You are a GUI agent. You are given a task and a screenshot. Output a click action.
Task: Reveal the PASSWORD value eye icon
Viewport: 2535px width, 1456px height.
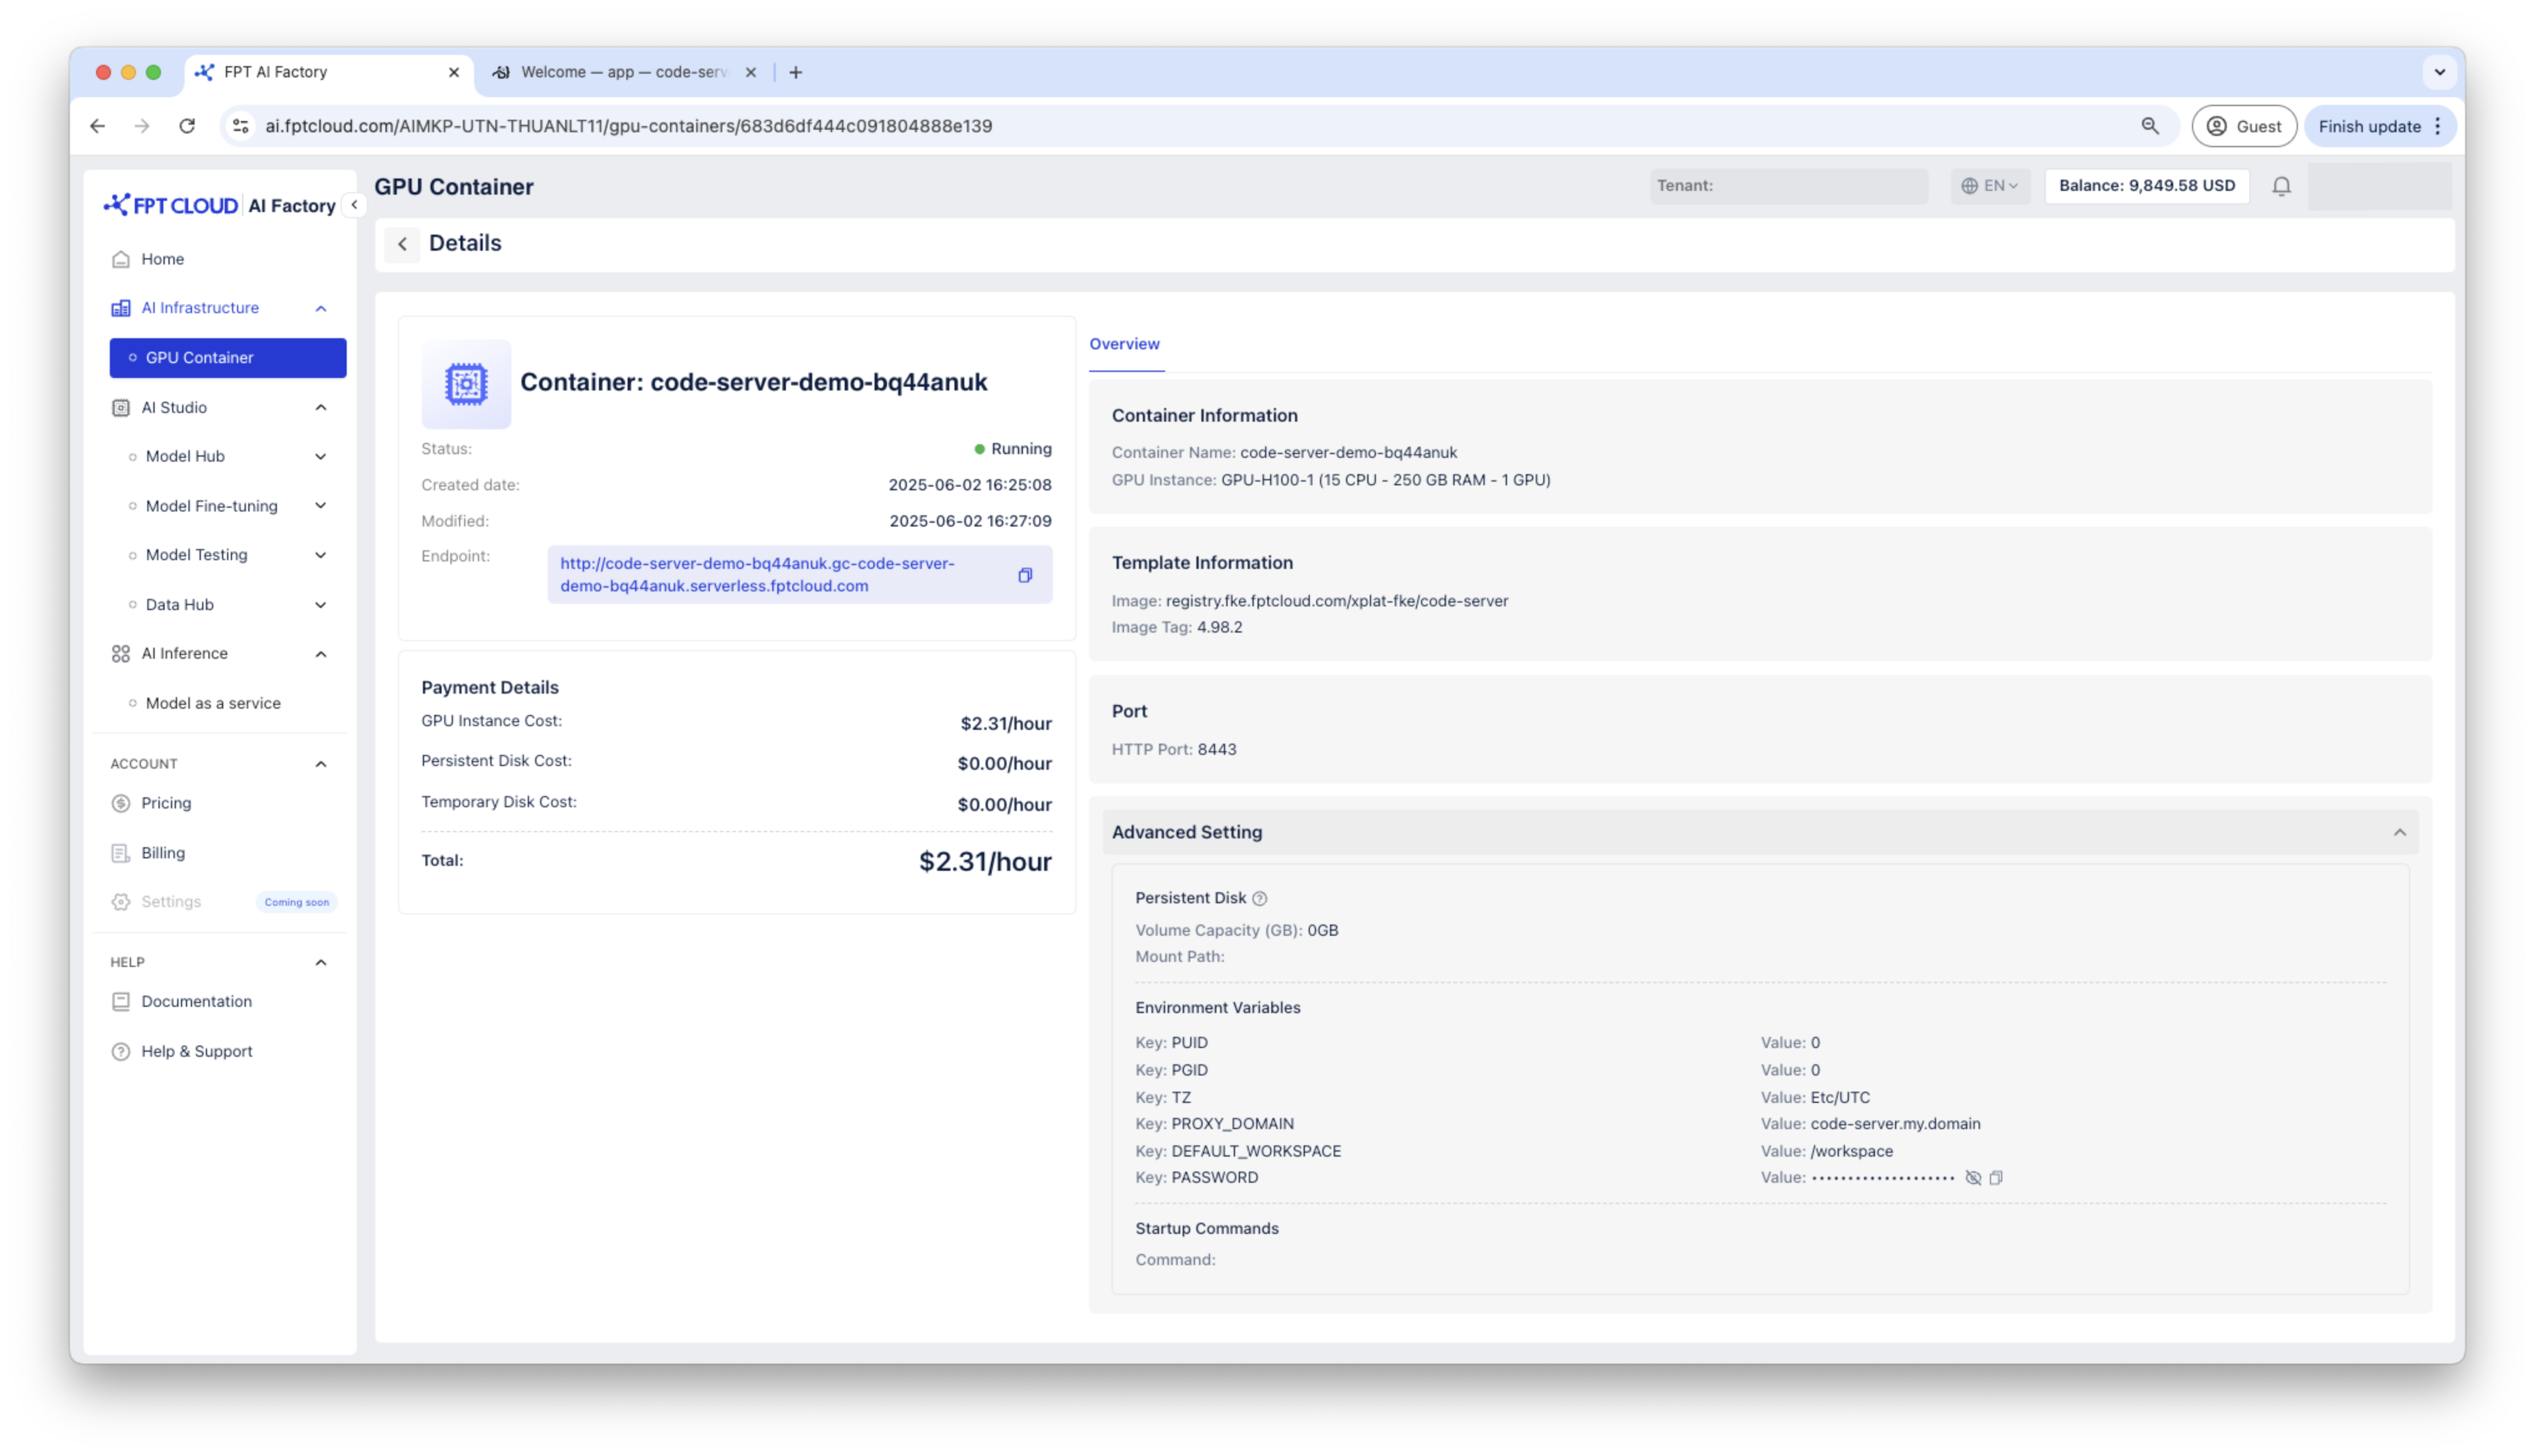(x=1973, y=1178)
